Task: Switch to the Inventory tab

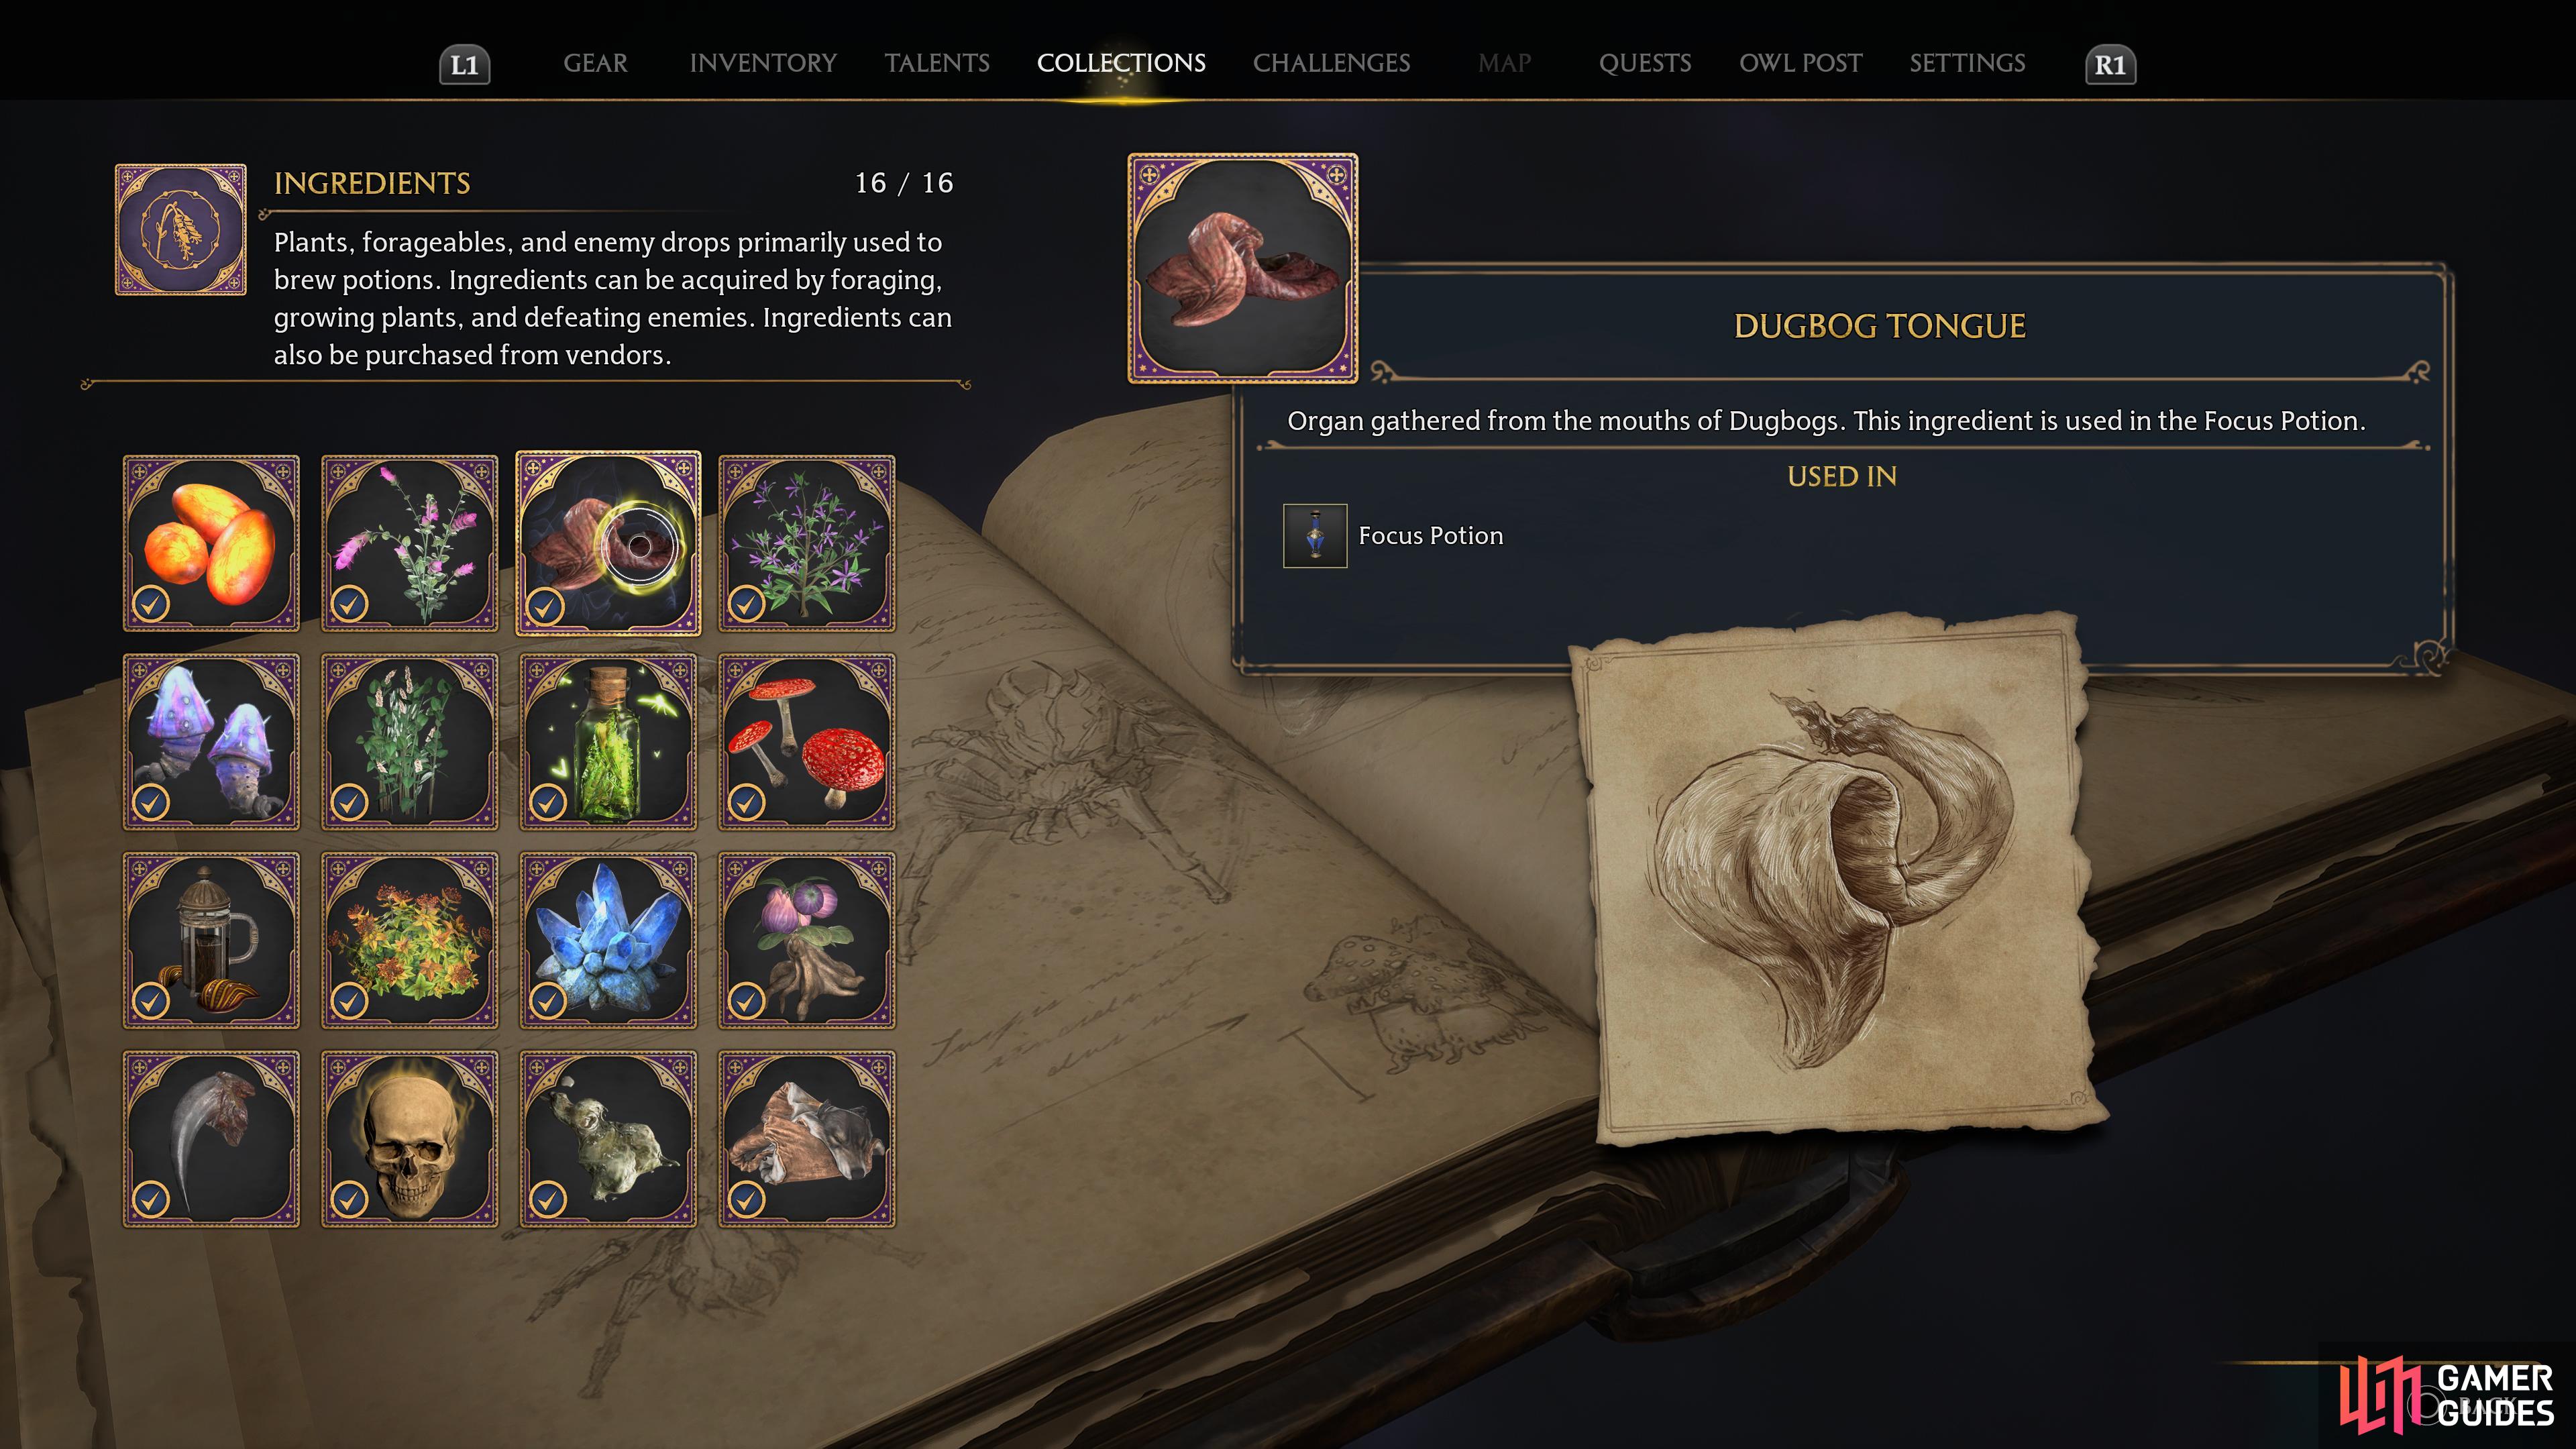Action: coord(763,63)
